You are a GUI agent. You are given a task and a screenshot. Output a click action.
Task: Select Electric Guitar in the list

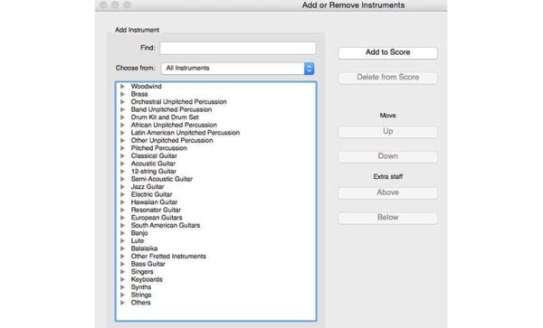[x=151, y=194]
